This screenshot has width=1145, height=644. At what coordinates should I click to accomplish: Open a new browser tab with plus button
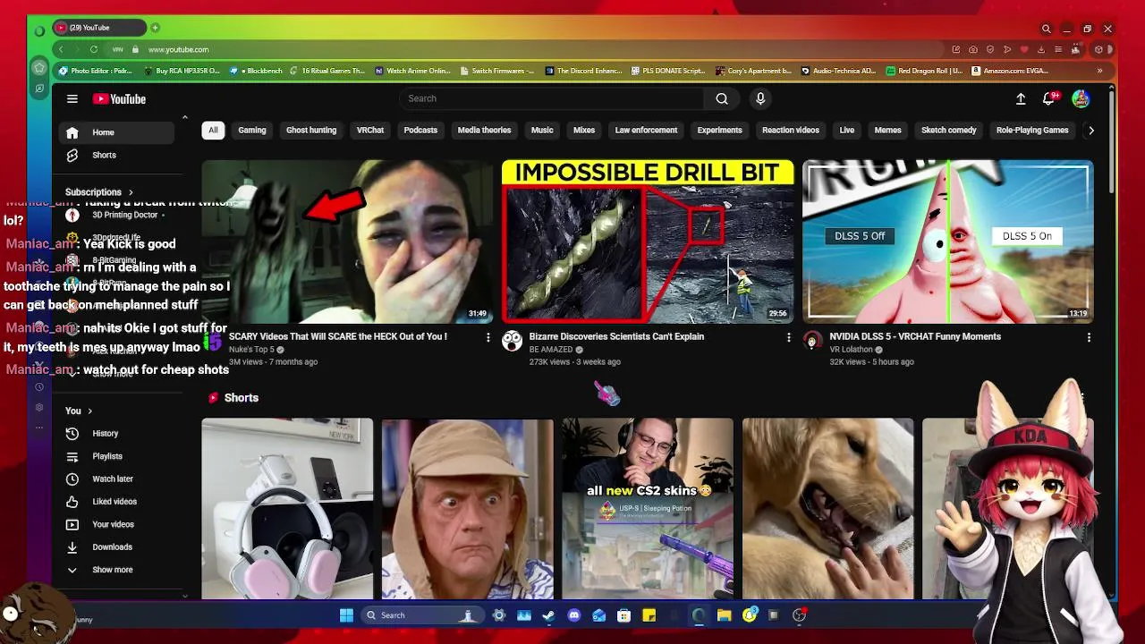(x=155, y=28)
